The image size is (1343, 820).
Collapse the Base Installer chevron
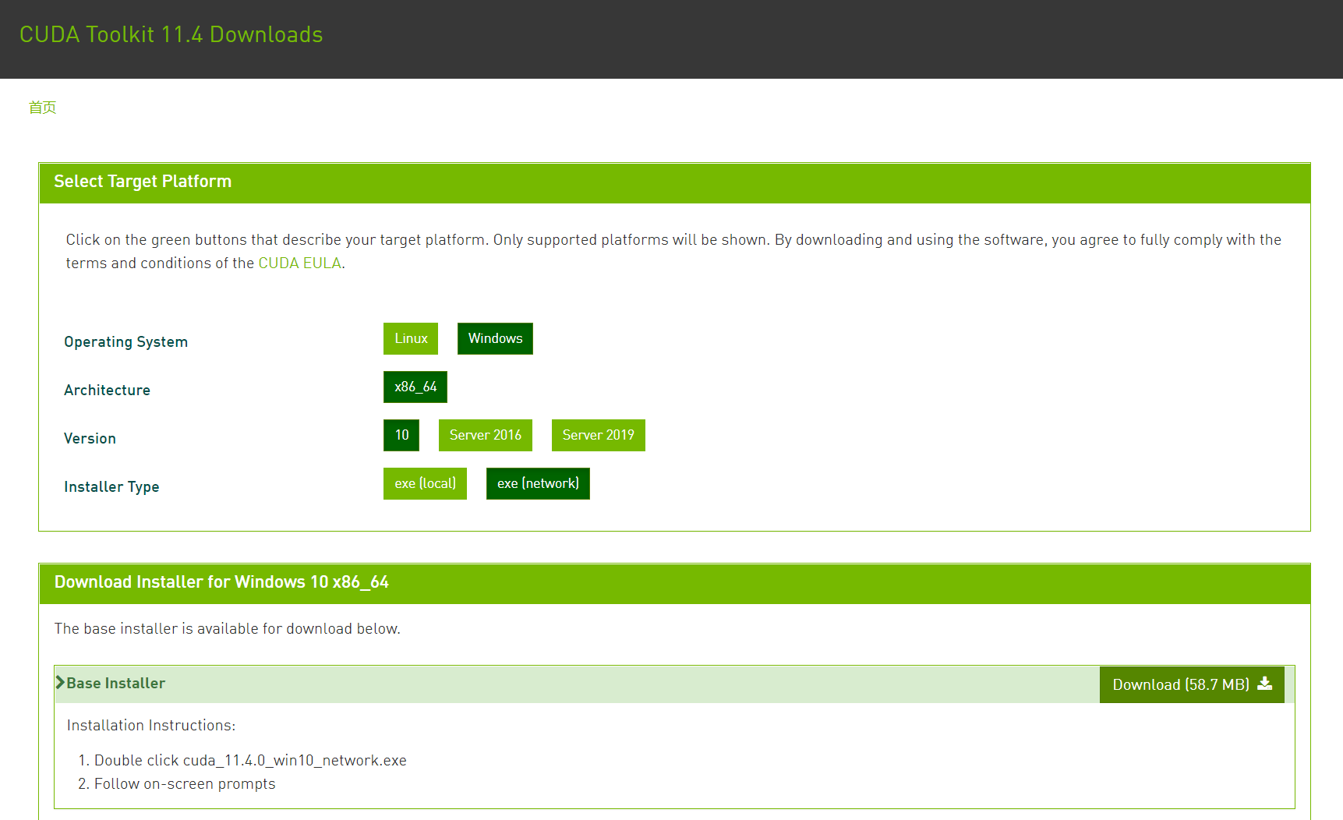60,682
